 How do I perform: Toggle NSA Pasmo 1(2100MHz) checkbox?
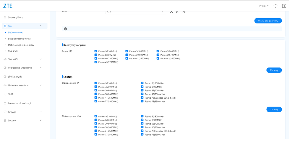coord(96,116)
